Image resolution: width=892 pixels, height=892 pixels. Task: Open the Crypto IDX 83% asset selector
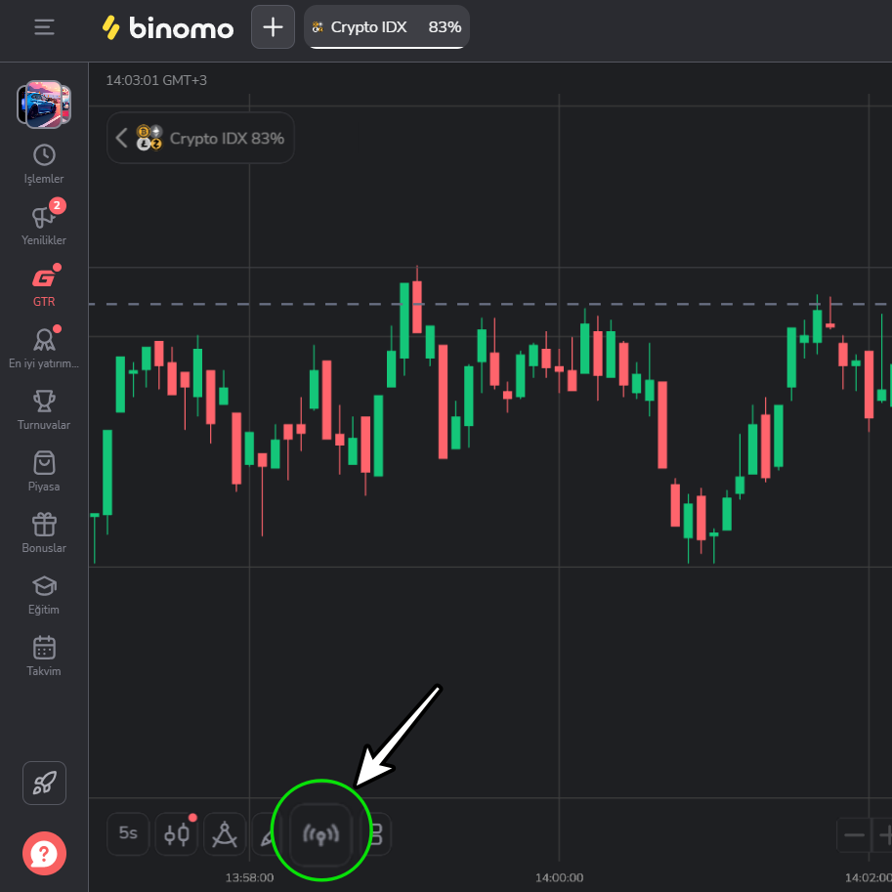pyautogui.click(x=200, y=138)
